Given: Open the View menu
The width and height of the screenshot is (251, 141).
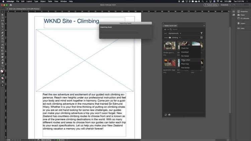Looking at the screenshot, I should pyautogui.click(x=56, y=1).
